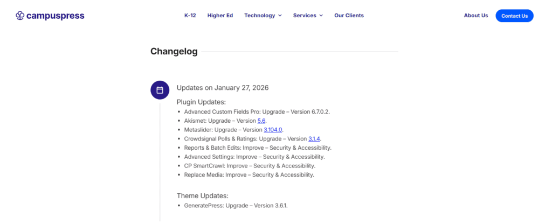Open Crowdsignal version 3.1.4 link

click(x=314, y=138)
